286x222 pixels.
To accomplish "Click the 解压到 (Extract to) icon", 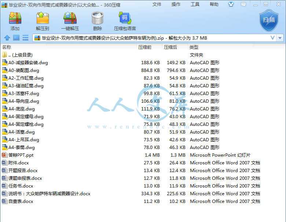I will [x=43, y=18].
